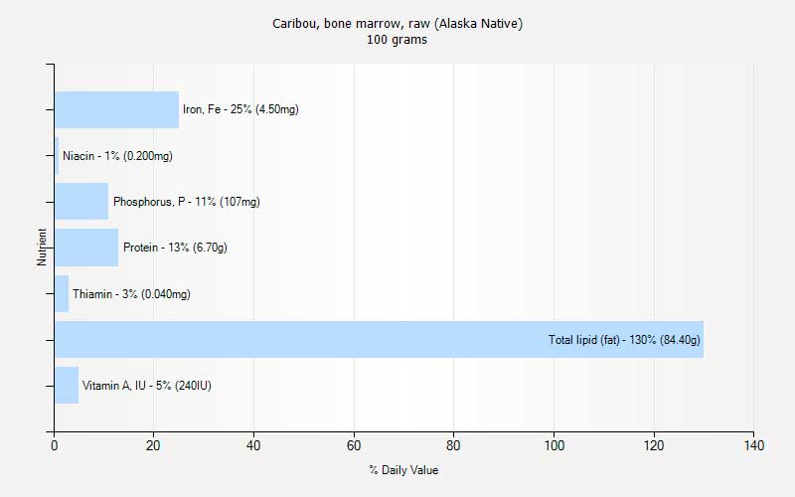The image size is (795, 497).
Task: Click the Iron, Fe - 25% (4.50mg) label
Action: (x=240, y=109)
